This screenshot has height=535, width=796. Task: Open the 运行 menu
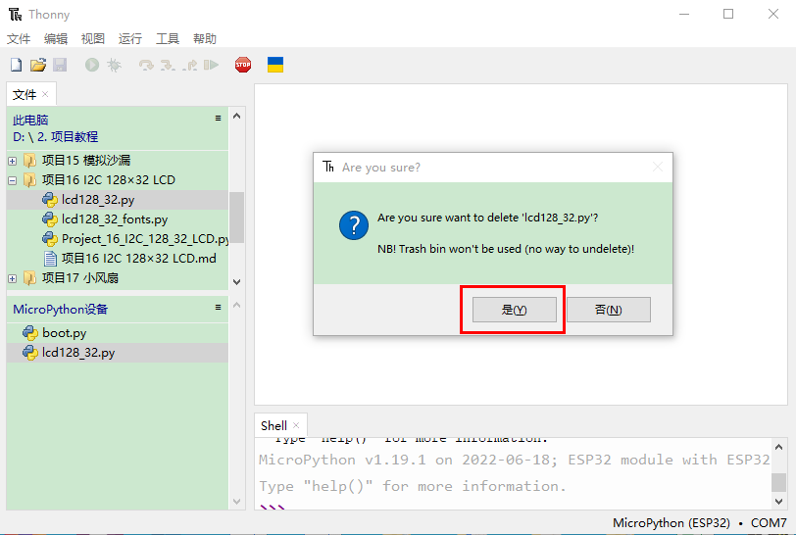point(130,39)
